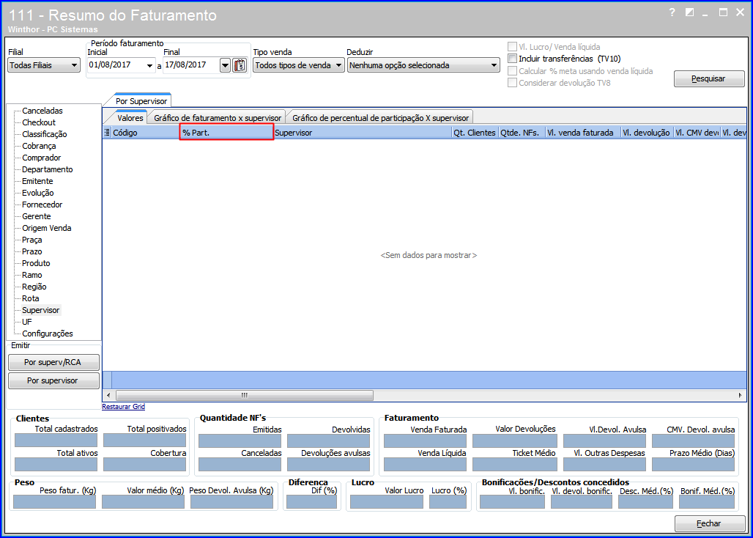
Task: Select Evolução in the side tree
Action: (38, 193)
